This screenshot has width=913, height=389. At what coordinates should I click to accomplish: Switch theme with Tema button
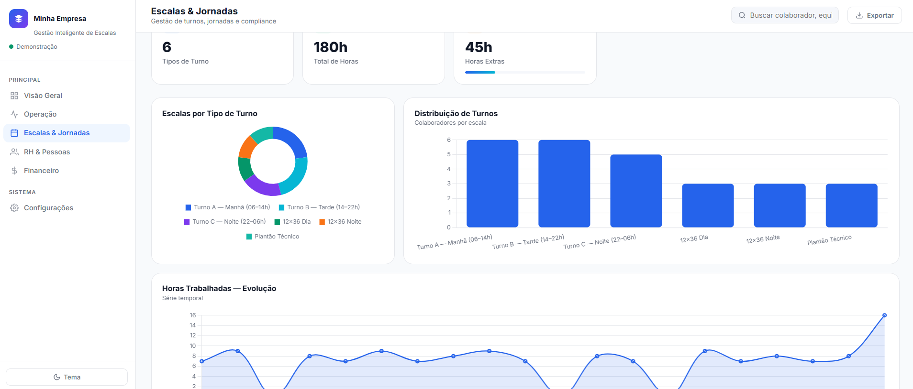click(67, 377)
